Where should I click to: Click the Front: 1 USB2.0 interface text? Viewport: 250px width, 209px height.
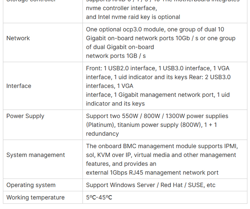coord(121,68)
